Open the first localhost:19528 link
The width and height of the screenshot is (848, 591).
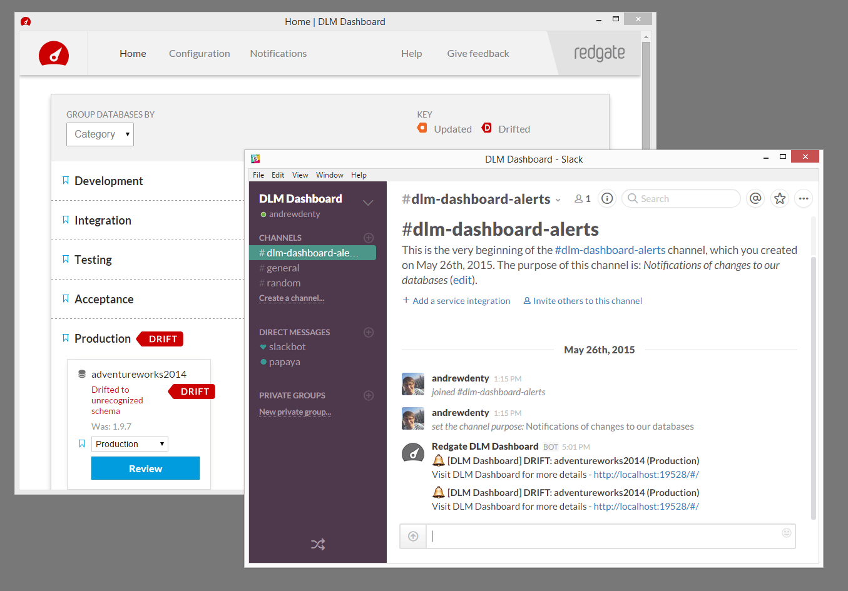(646, 475)
